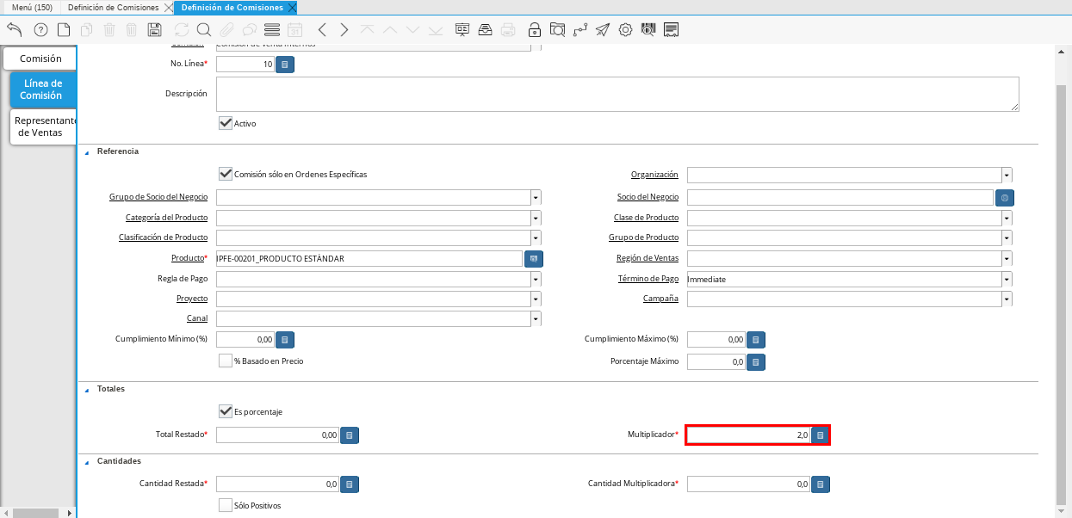Screen dimensions: 1072x518
Task: Open the help question mark icon
Action: pos(40,30)
